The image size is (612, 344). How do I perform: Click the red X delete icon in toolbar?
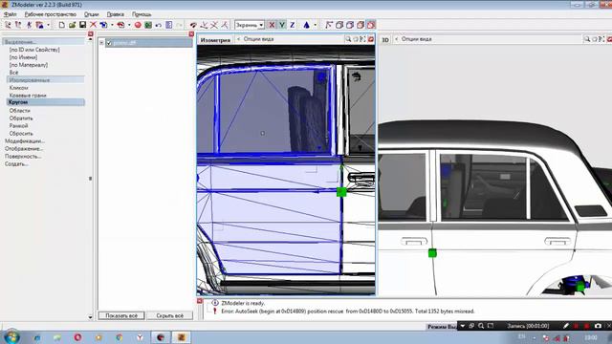pos(93,25)
